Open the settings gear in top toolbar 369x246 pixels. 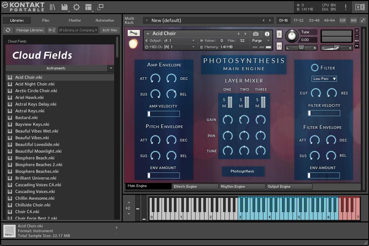[76, 7]
